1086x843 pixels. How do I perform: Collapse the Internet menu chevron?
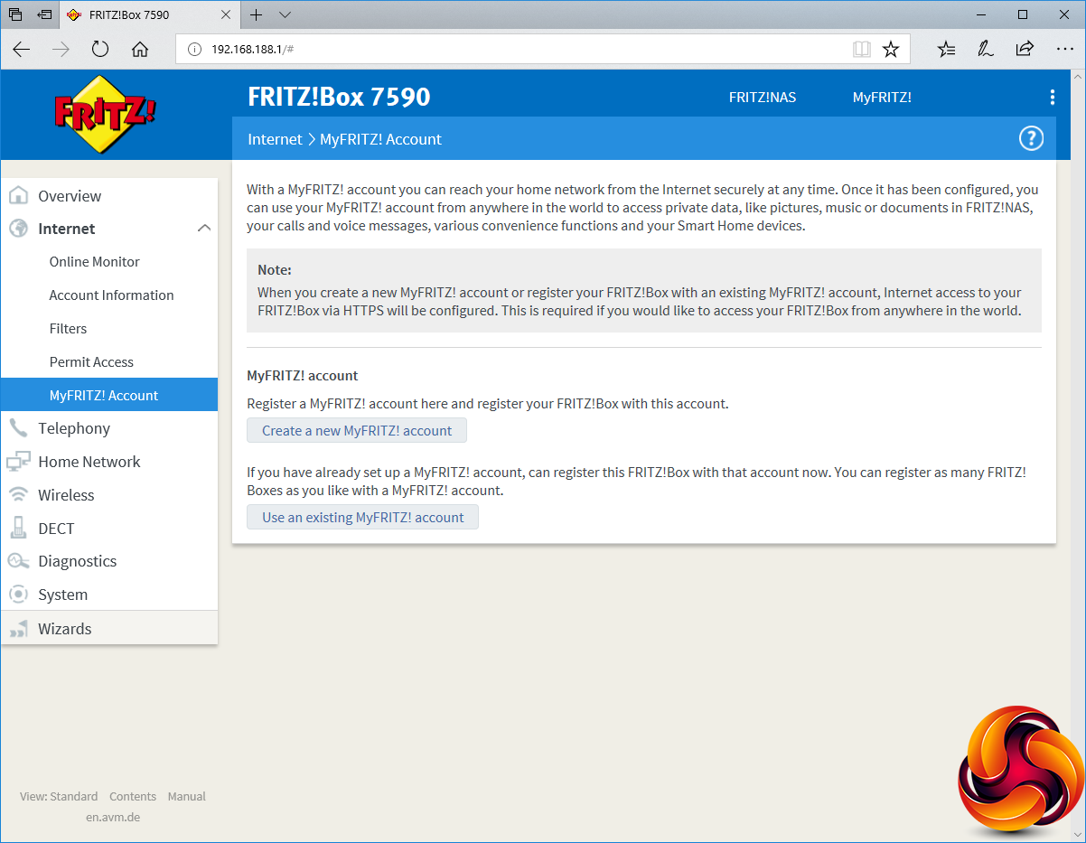[x=204, y=229]
